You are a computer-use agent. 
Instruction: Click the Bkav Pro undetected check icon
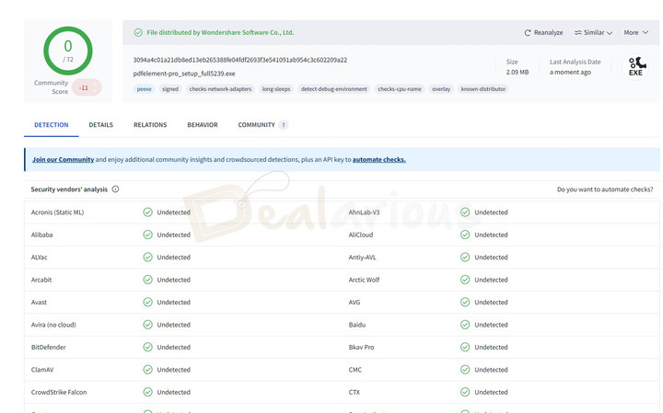click(465, 347)
